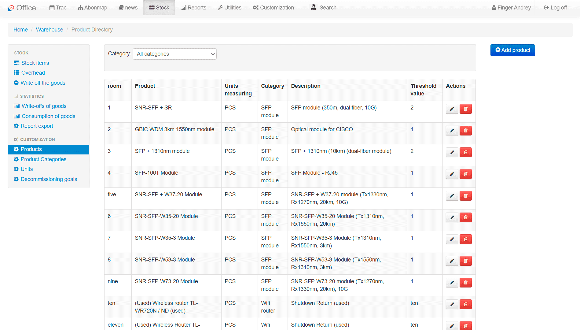Screen dimensions: 580x330
Task: Open Overhead in sidebar
Action: 29,73
